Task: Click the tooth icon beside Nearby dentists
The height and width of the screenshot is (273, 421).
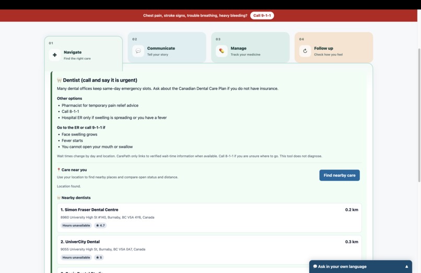Action: pyautogui.click(x=59, y=198)
